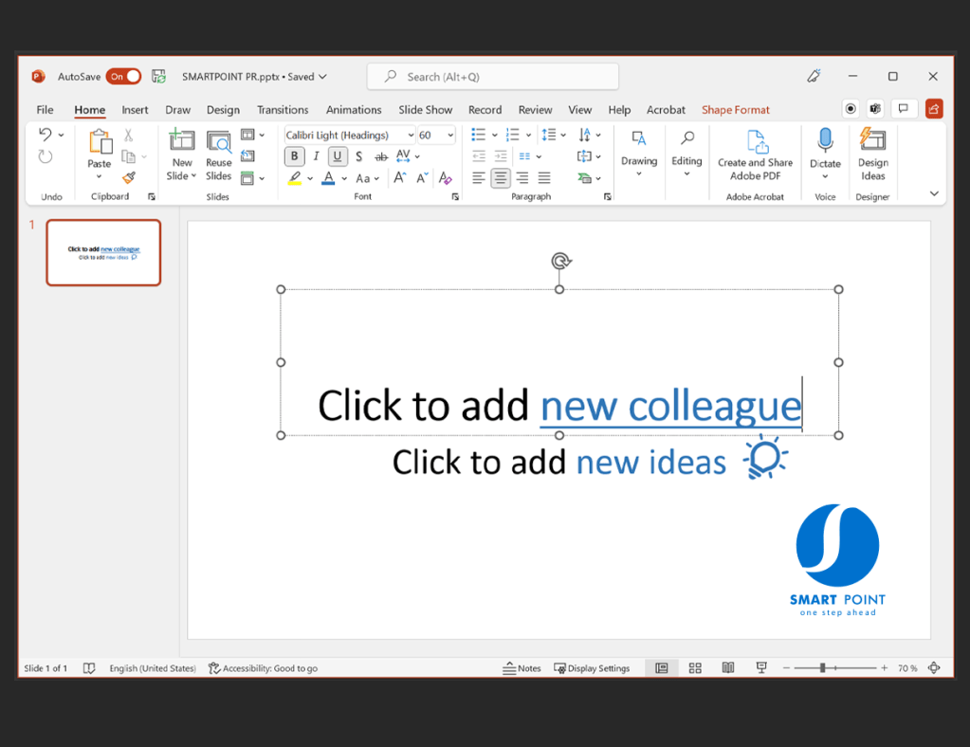Select slide 1 thumbnail

[x=103, y=252]
